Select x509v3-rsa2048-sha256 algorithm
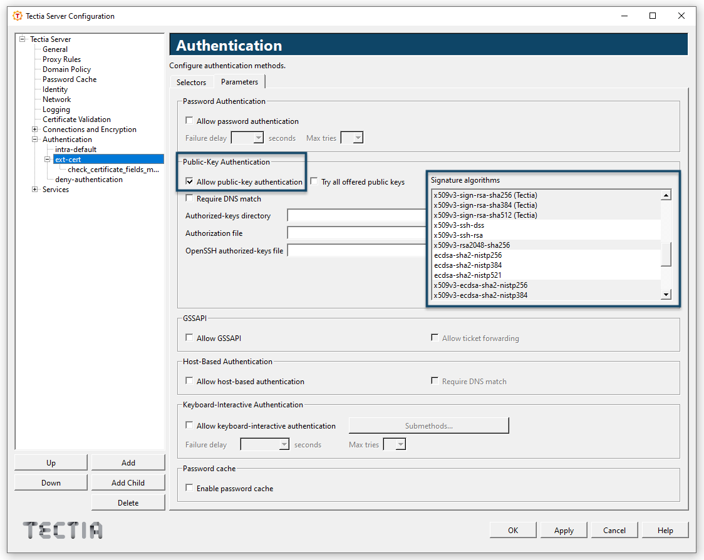704x560 pixels. pos(546,245)
